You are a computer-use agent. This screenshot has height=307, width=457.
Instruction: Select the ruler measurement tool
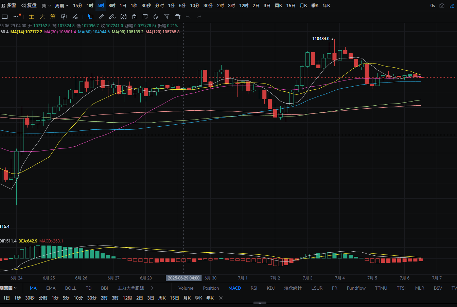click(x=101, y=17)
